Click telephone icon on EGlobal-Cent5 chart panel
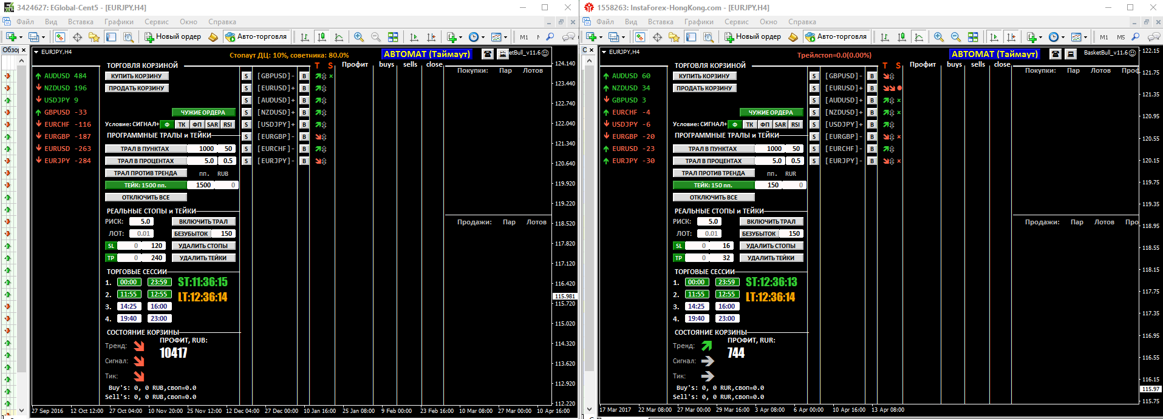Image resolution: width=1163 pixels, height=419 pixels. click(488, 54)
